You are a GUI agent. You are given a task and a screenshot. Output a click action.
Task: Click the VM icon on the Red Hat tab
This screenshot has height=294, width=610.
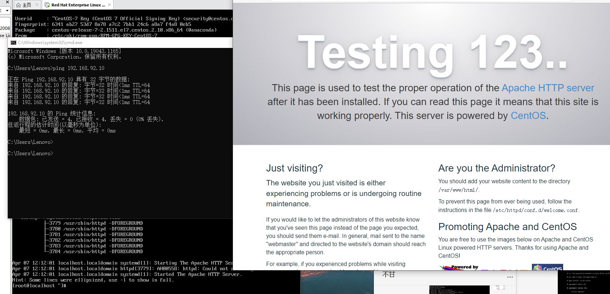[47, 5]
